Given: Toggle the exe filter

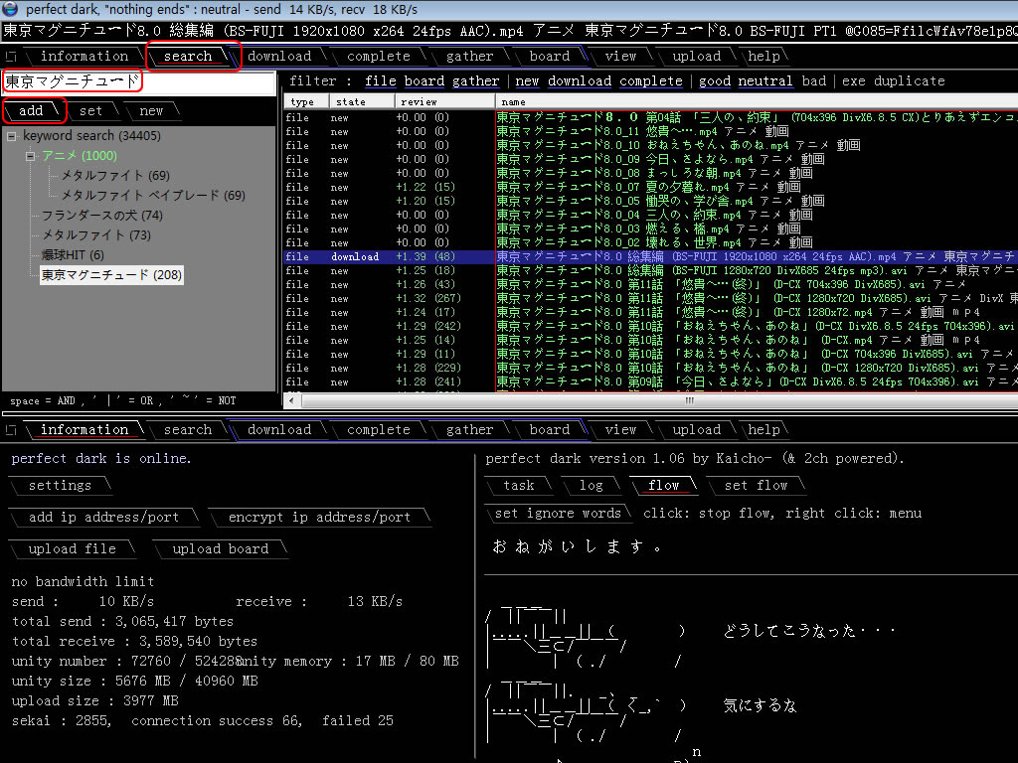Looking at the screenshot, I should point(854,81).
